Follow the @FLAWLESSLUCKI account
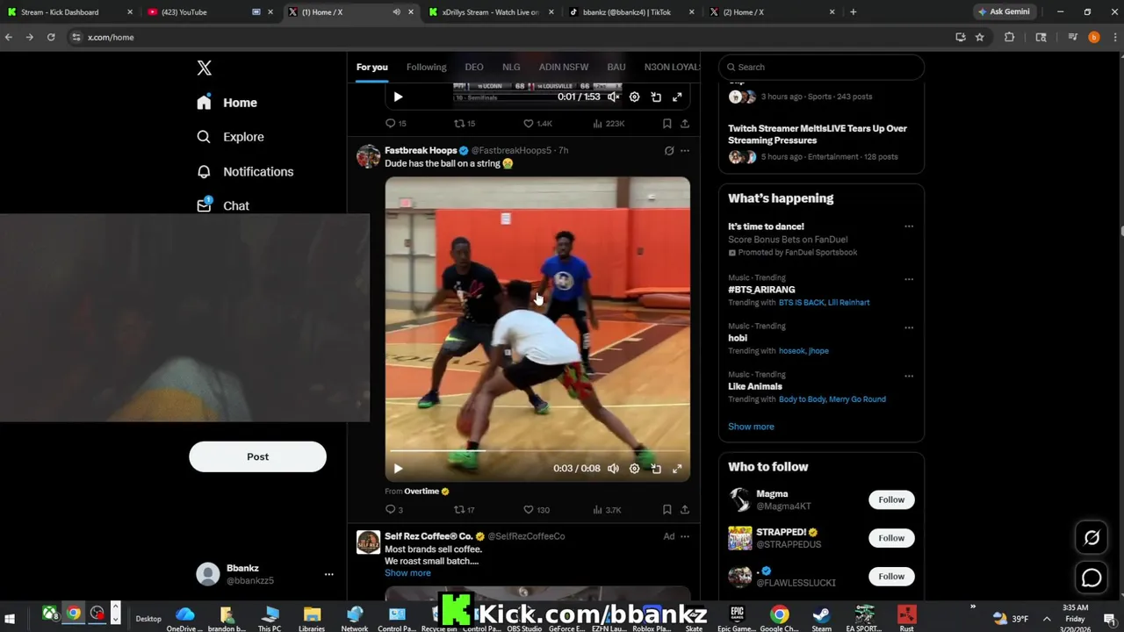Viewport: 1124px width, 632px height. pos(891,577)
